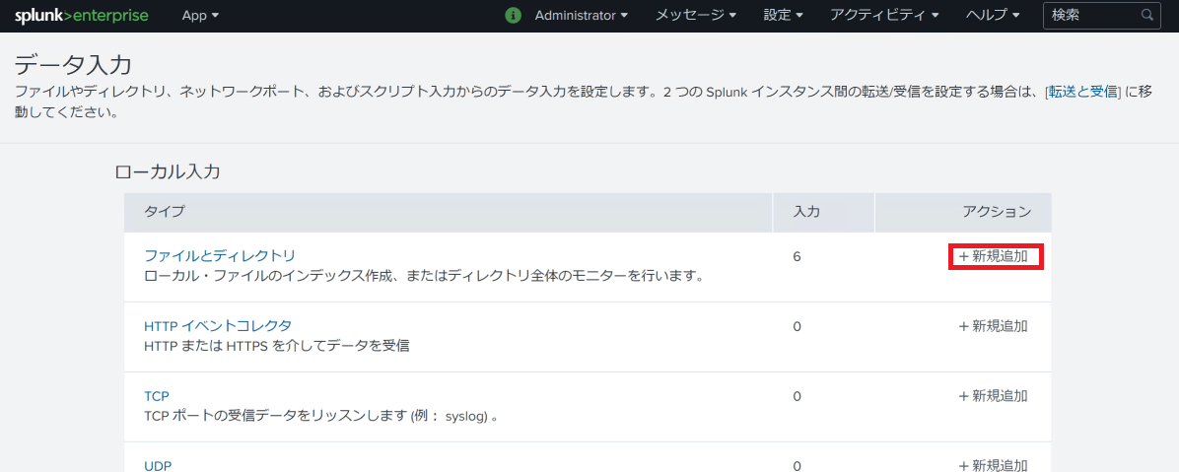The width and height of the screenshot is (1179, 472).
Task: Click 新規追加 in the TCP row
Action: pos(994,396)
